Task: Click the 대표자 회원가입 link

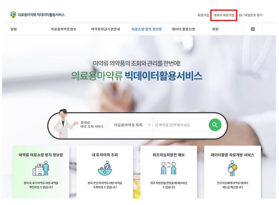Action: click(x=224, y=15)
